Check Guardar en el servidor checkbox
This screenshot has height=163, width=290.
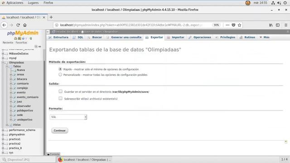click(60, 91)
